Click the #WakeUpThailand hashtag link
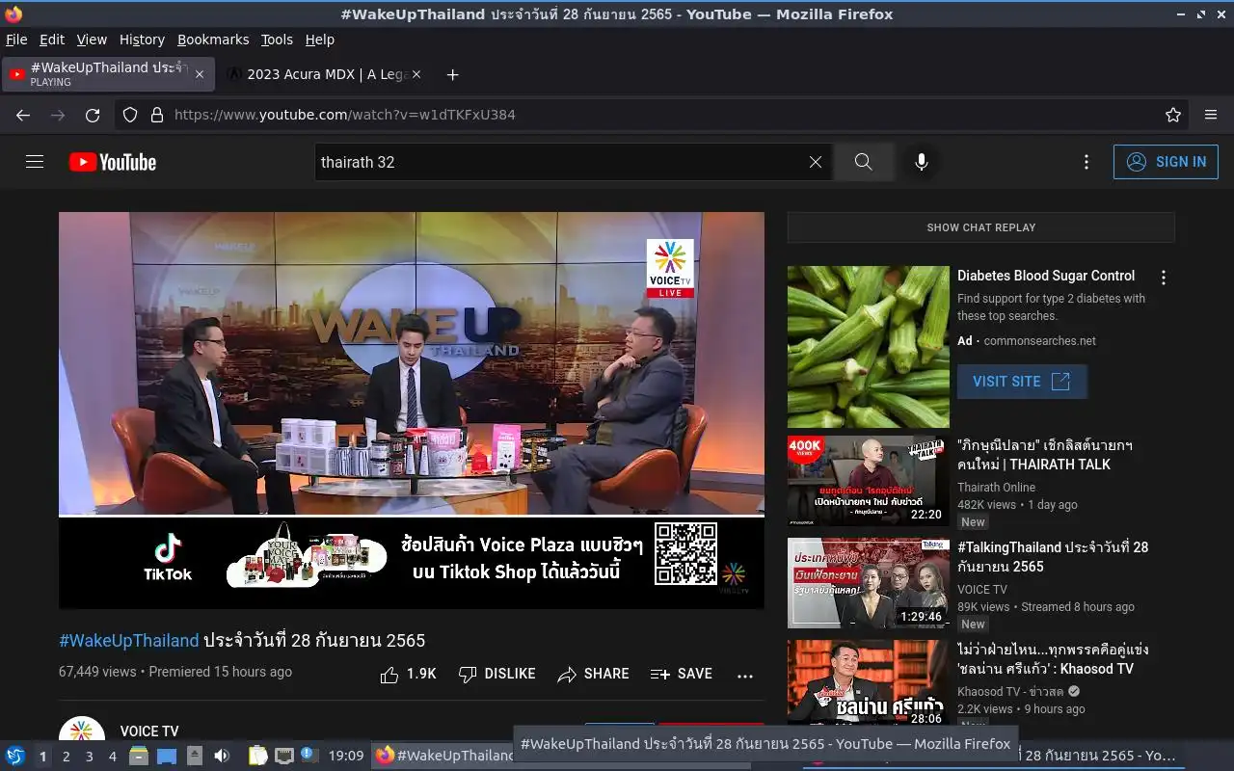The width and height of the screenshot is (1234, 771). pos(129,640)
